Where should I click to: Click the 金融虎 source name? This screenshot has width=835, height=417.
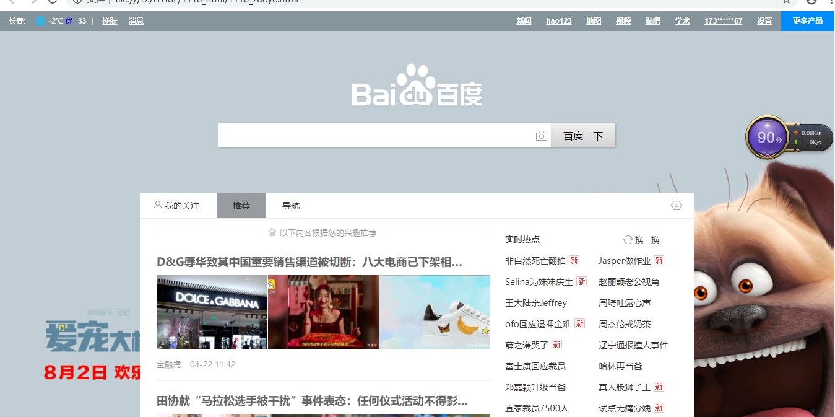pyautogui.click(x=169, y=365)
